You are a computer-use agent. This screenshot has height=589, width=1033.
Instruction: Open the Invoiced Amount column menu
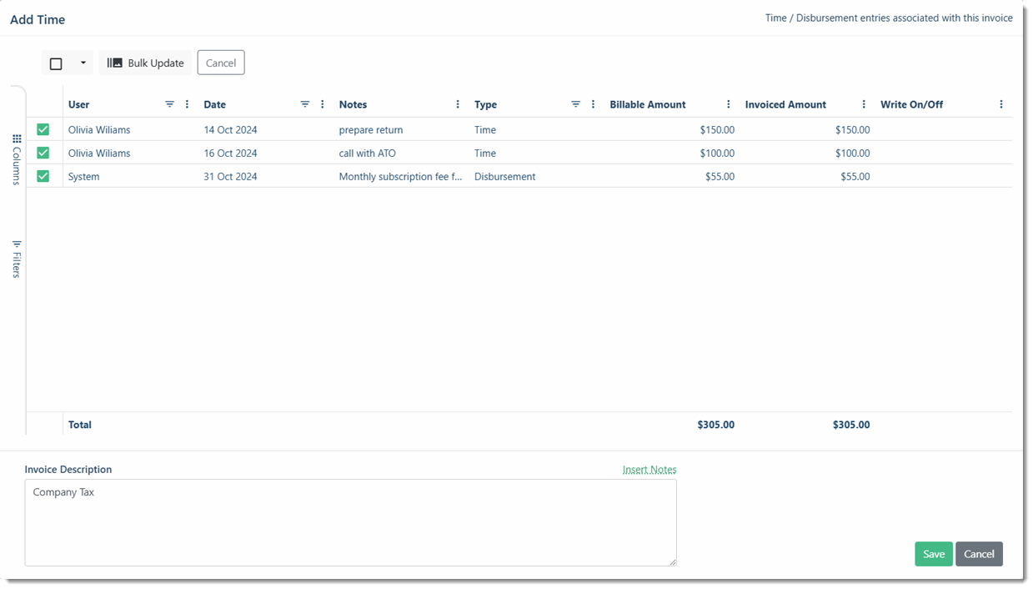click(864, 104)
